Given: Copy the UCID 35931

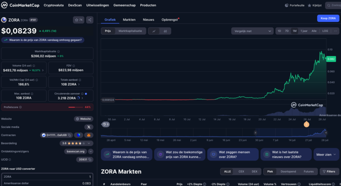Looking at the screenshot, I should click(x=90, y=160).
